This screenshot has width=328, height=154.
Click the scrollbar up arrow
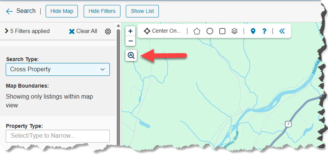coord(118,26)
